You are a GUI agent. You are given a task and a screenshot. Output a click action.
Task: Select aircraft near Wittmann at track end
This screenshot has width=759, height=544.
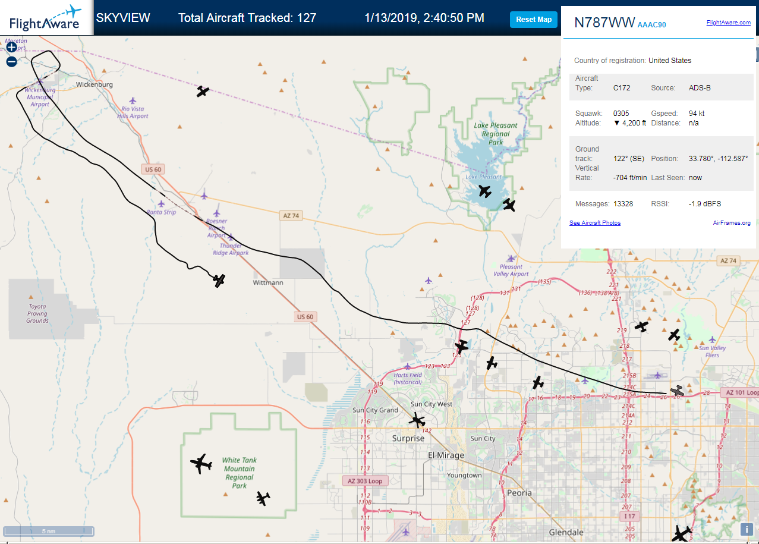(219, 280)
